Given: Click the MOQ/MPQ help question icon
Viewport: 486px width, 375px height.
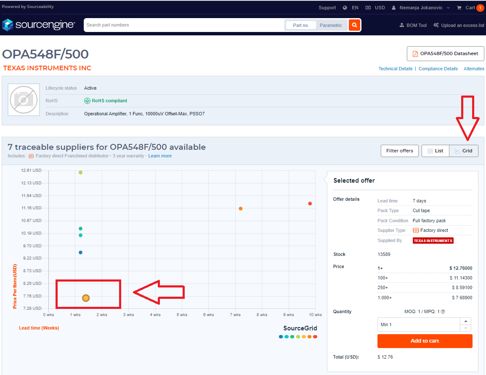Looking at the screenshot, I should (x=443, y=311).
